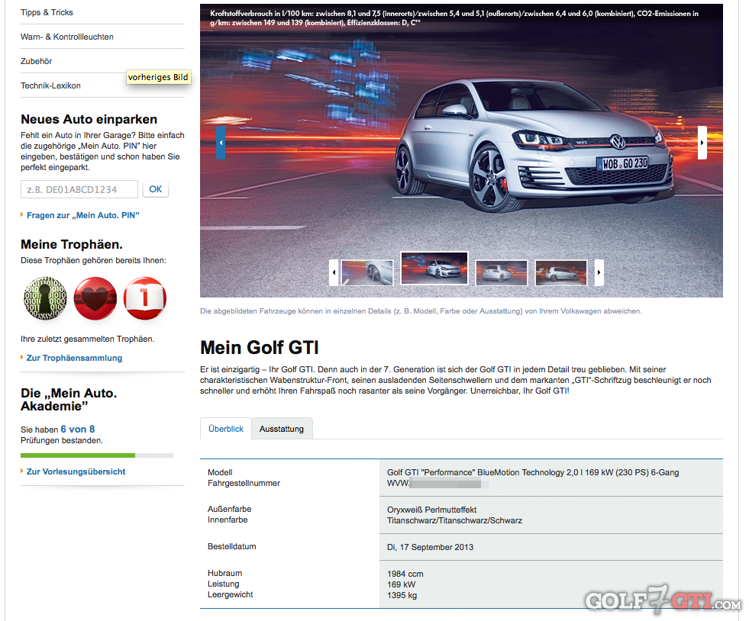Click the "Meine Trophäen." heading
The height and width of the screenshot is (621, 749).
coord(72,244)
